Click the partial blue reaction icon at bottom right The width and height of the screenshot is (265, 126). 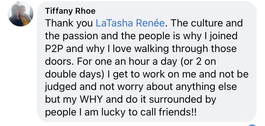tap(252, 125)
